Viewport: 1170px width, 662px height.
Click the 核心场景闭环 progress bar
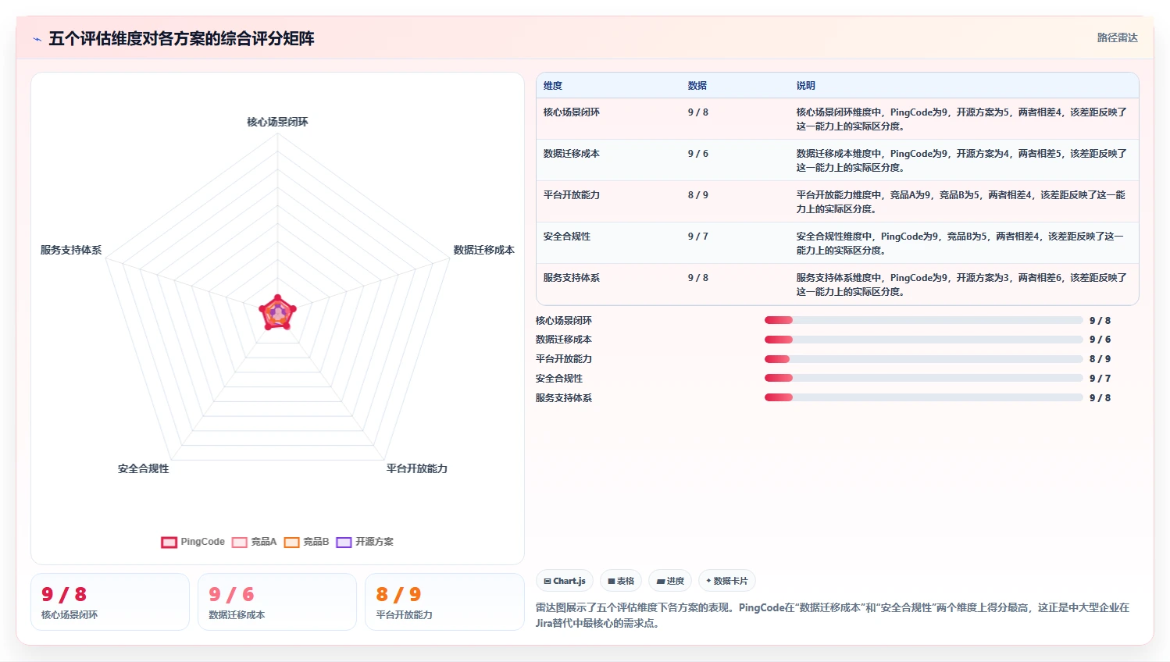pyautogui.click(x=924, y=320)
